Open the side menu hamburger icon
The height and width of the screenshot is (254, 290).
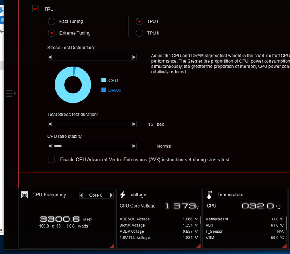click(x=10, y=93)
